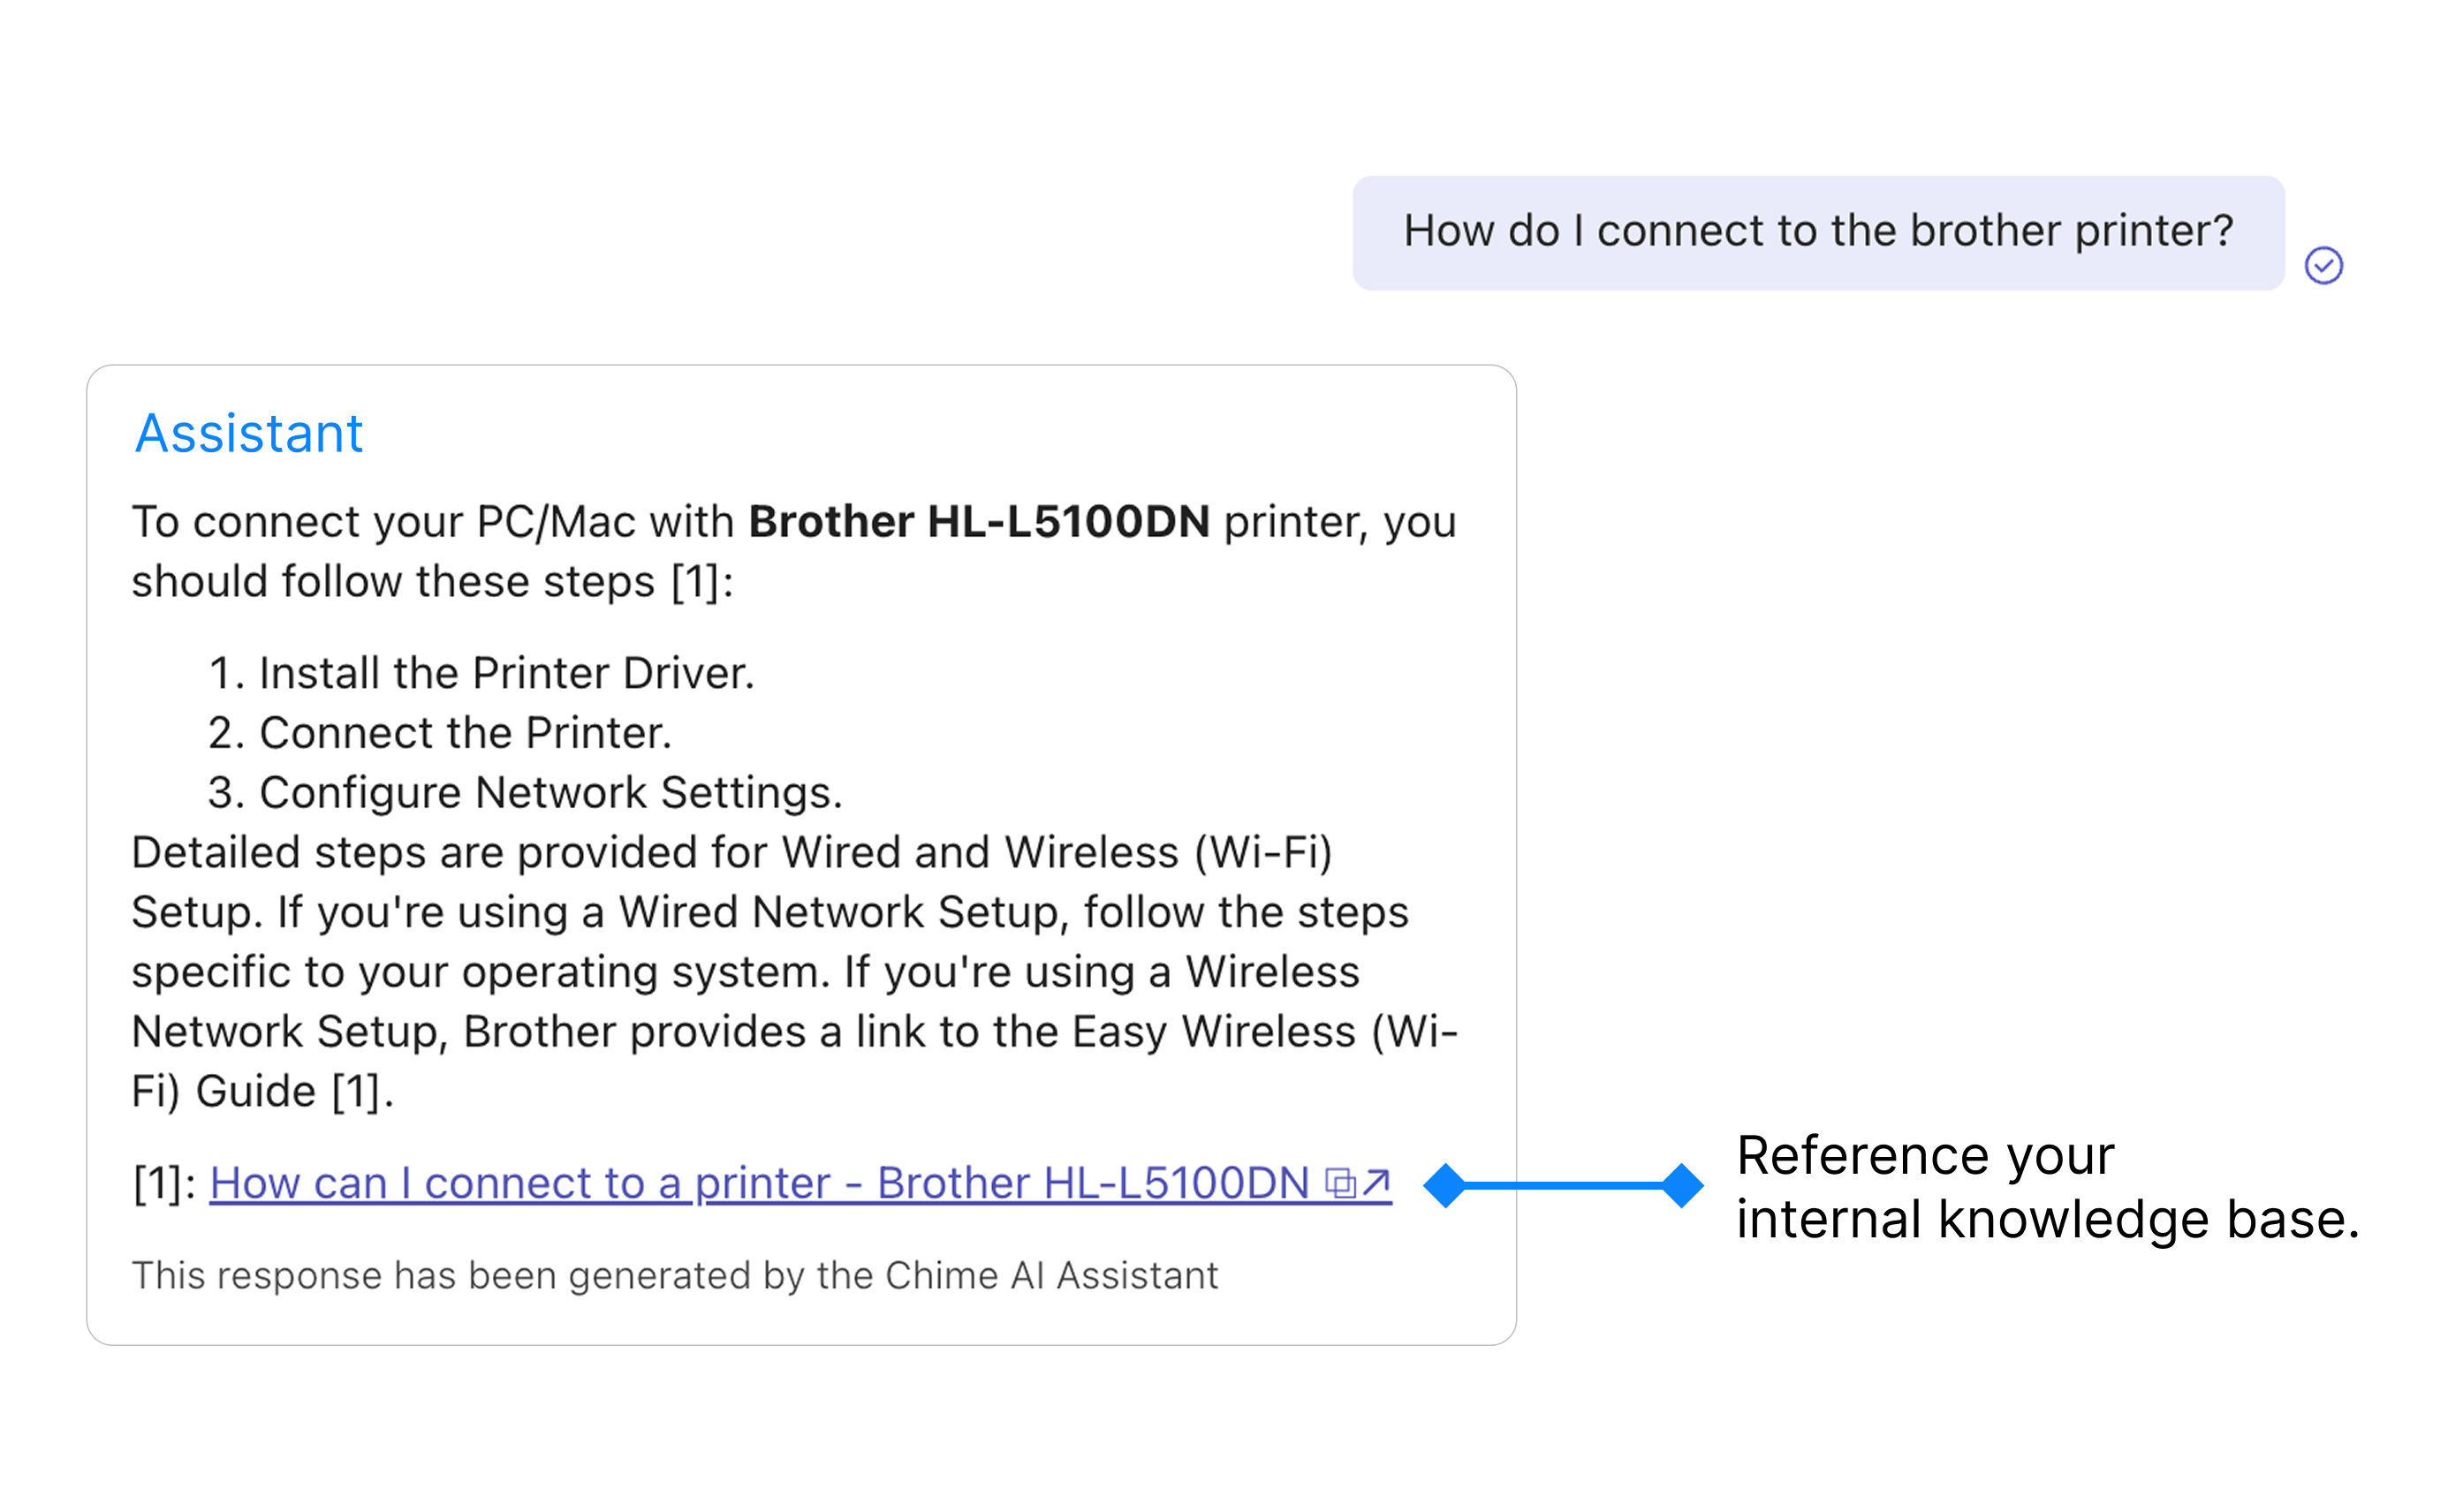Viewport: 2448px width, 1512px height.
Task: Click the "[1]" citation after "follow these steps"
Action: coord(701,582)
